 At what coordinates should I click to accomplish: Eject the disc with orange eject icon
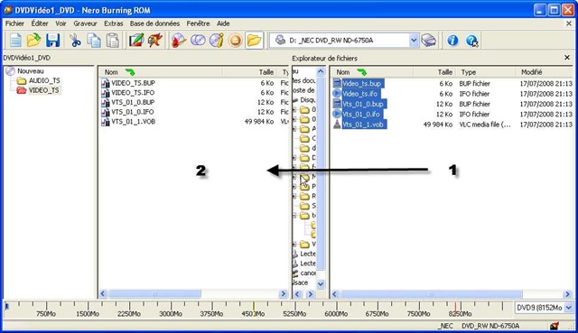pyautogui.click(x=235, y=40)
